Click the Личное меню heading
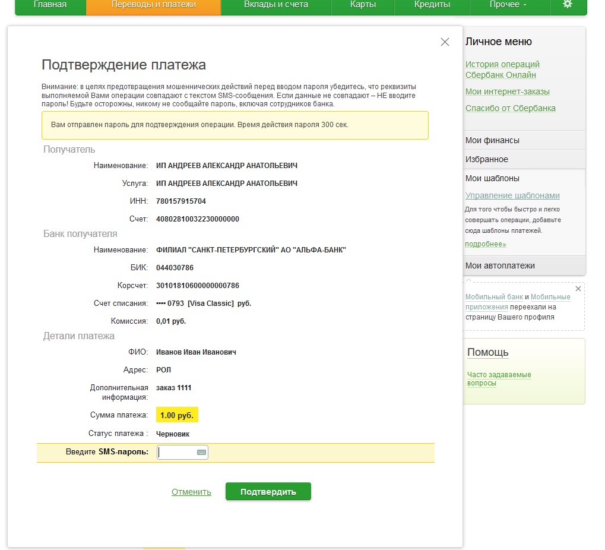The height and width of the screenshot is (550, 605). 499,42
